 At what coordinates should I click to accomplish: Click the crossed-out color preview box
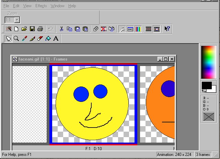tap(209, 117)
